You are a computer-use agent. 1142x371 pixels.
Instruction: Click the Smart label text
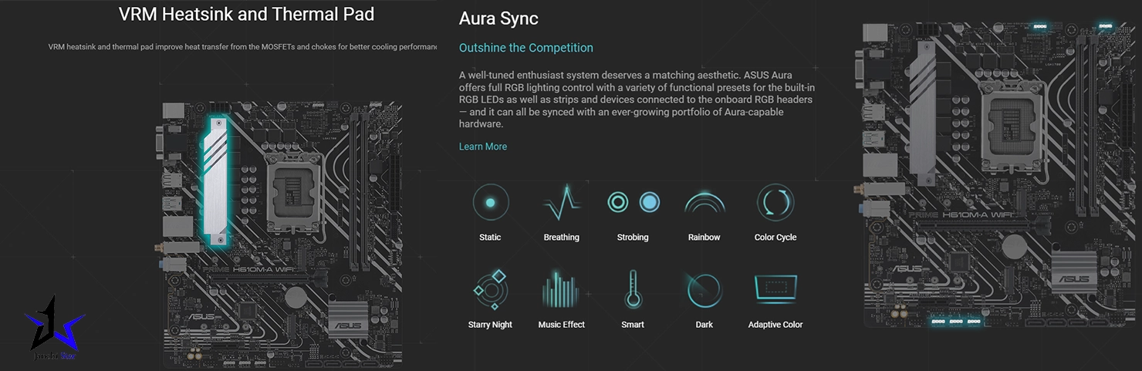(x=633, y=325)
